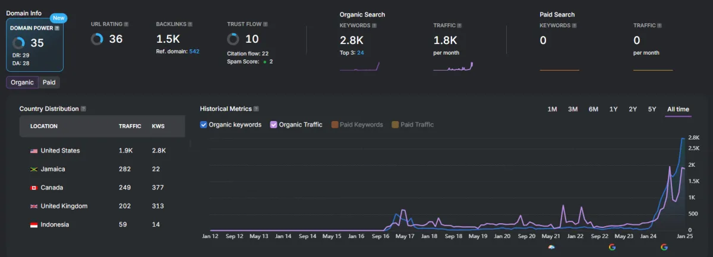Uncheck the Organic keywords checkbox

click(x=204, y=125)
